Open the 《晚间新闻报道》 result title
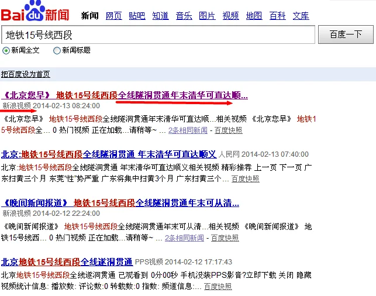The image size is (376, 296). [x=120, y=203]
